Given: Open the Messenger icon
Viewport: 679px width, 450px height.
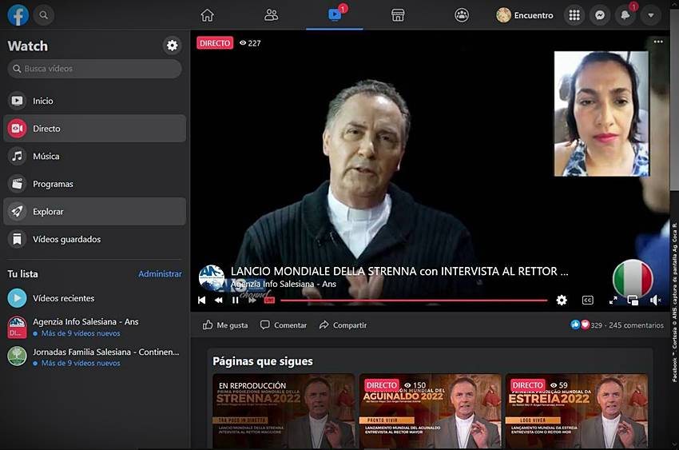Looking at the screenshot, I should click(600, 15).
